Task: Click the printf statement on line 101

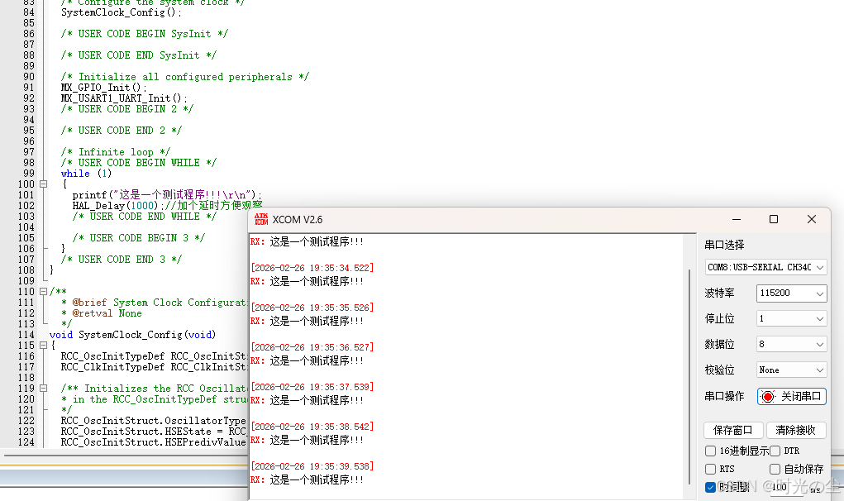Action: tap(167, 195)
